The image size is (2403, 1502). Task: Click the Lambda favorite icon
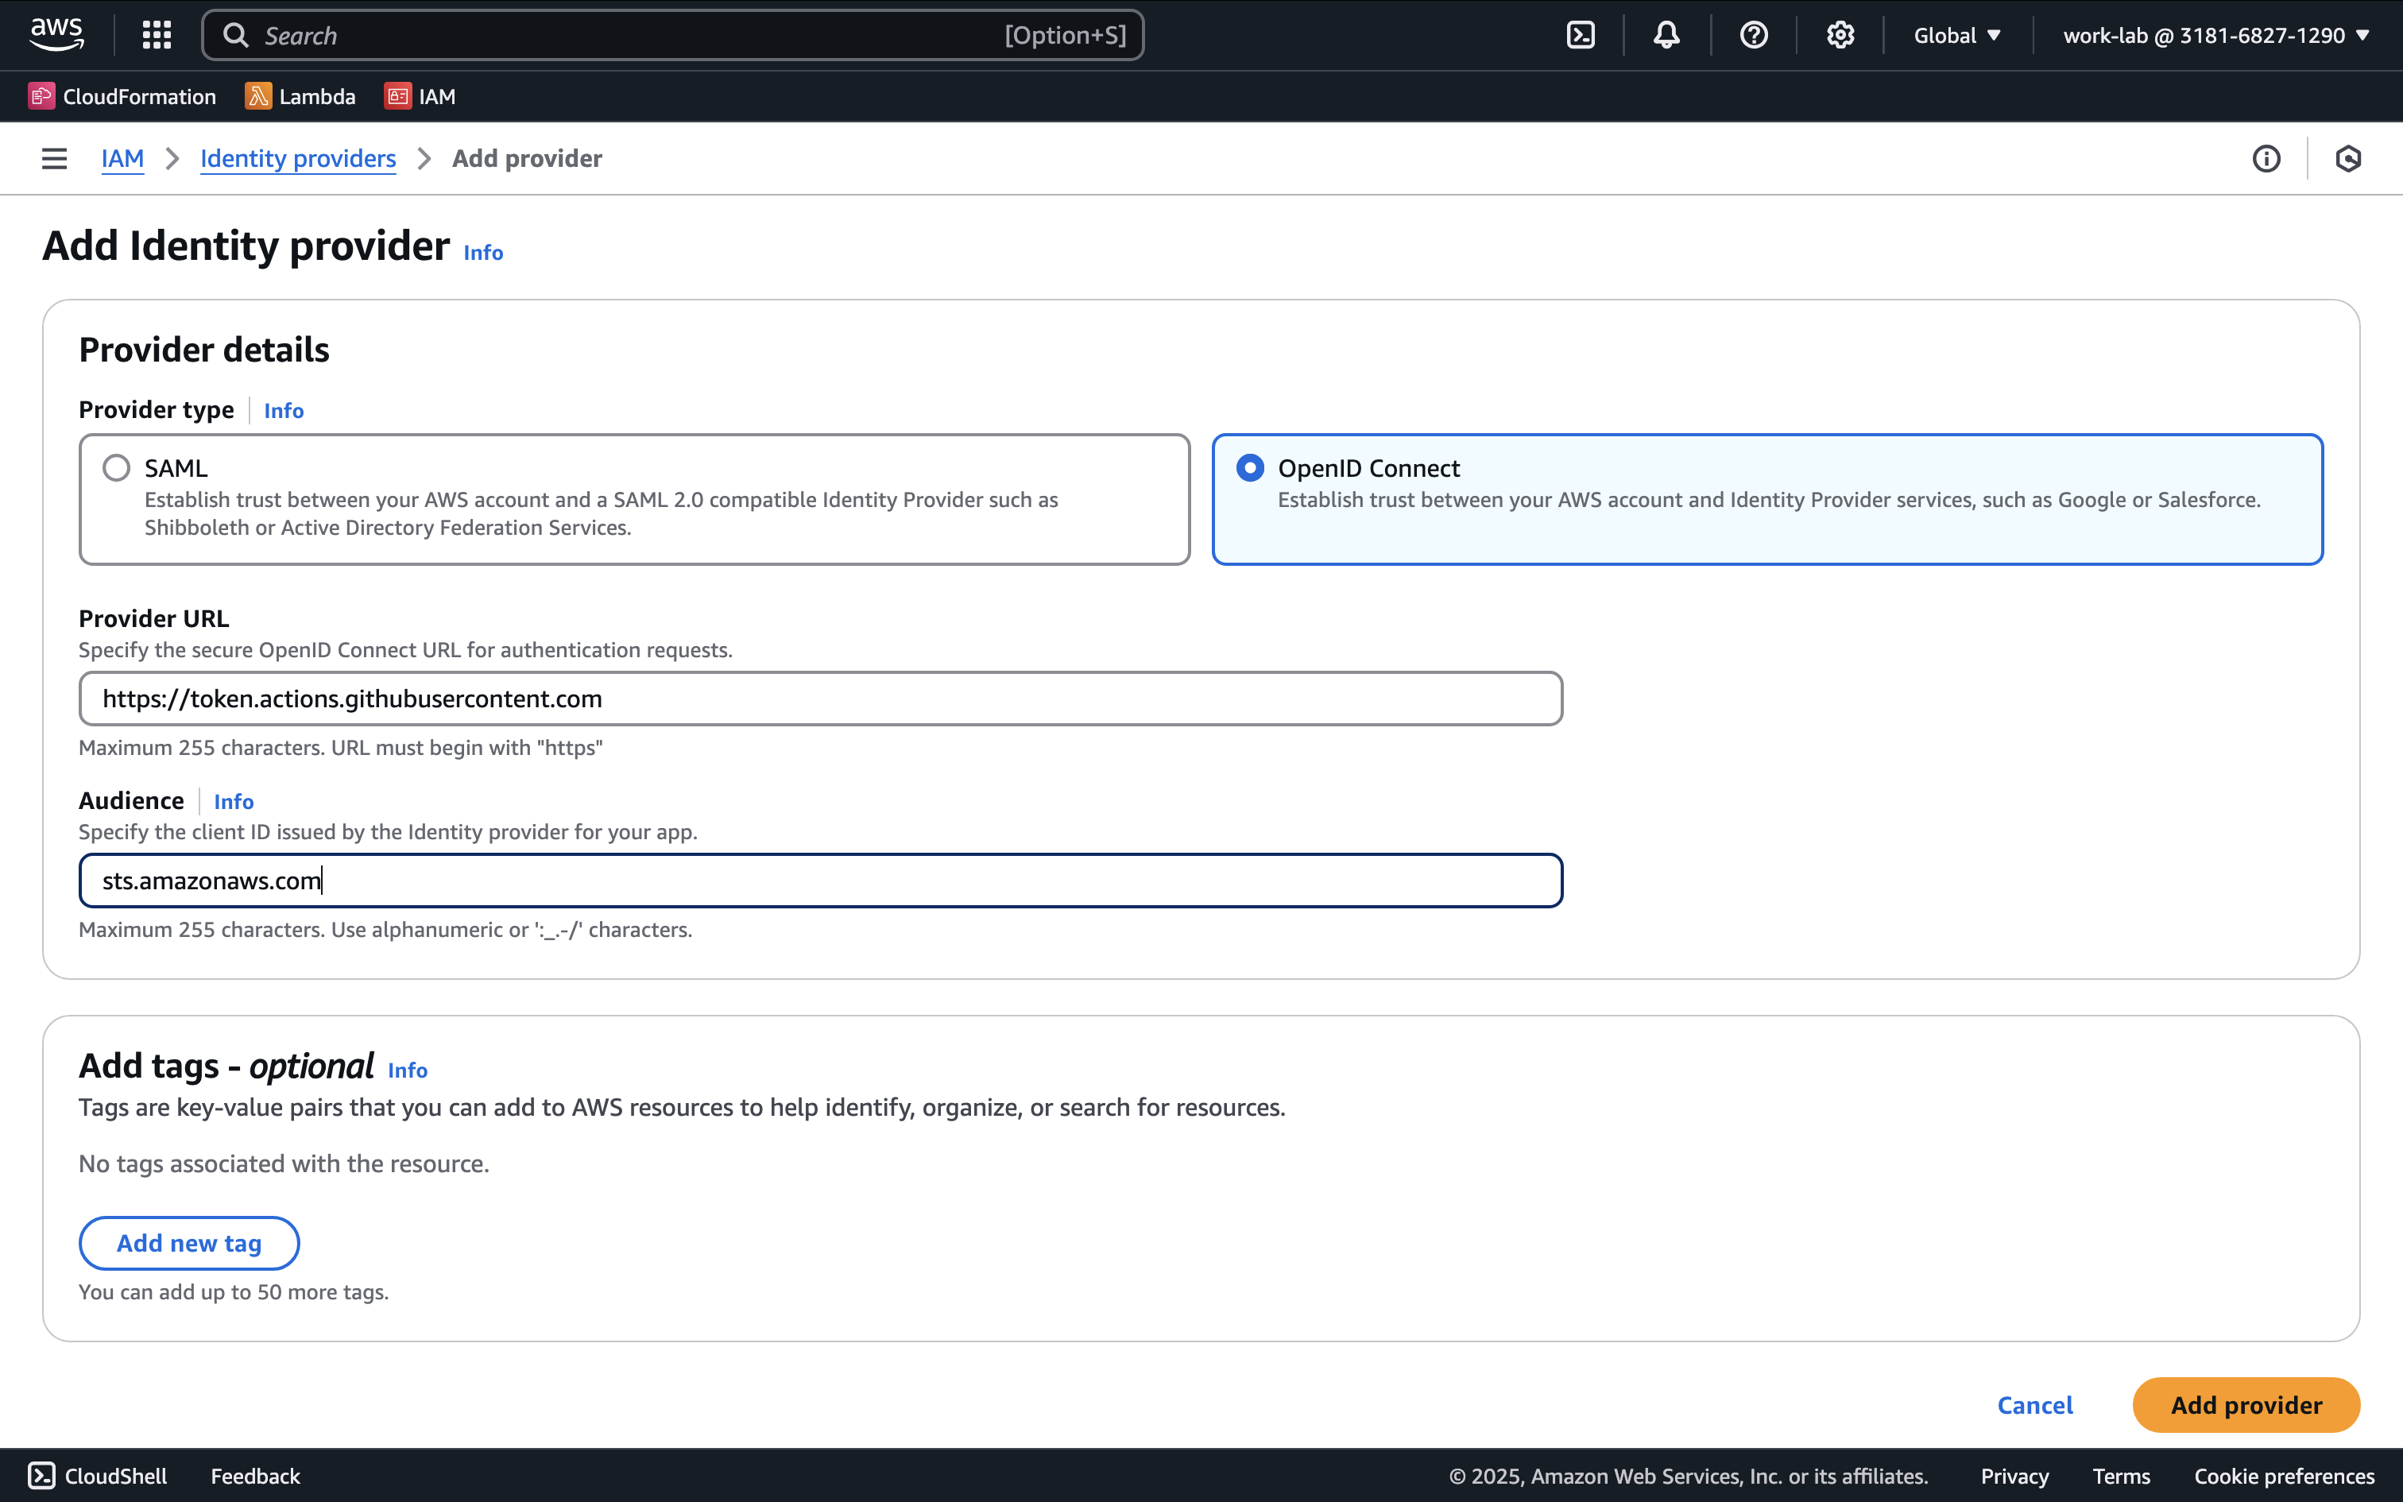tap(258, 96)
